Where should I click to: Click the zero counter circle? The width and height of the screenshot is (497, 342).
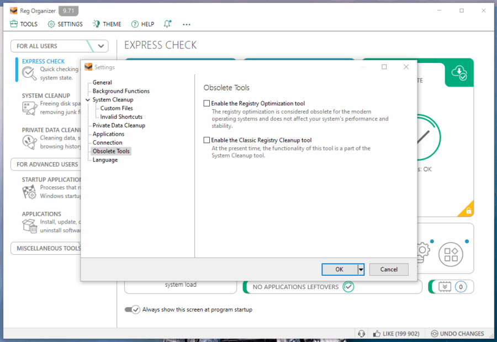click(461, 287)
